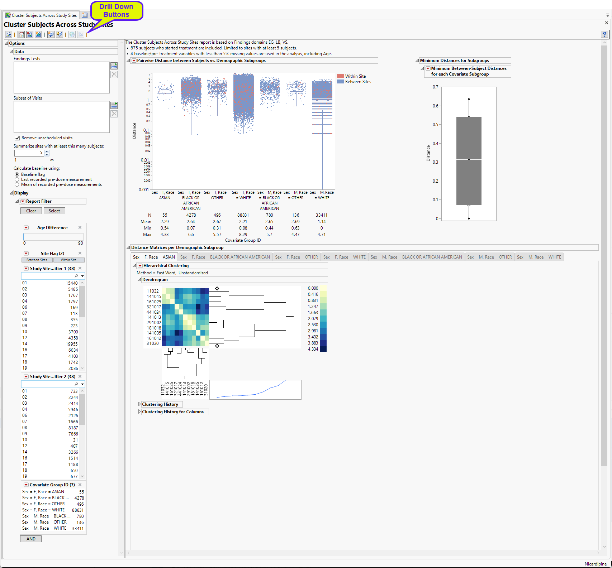Uncheck Remove unscheduled visits
Screen dimensions: 612x568
tap(17, 138)
